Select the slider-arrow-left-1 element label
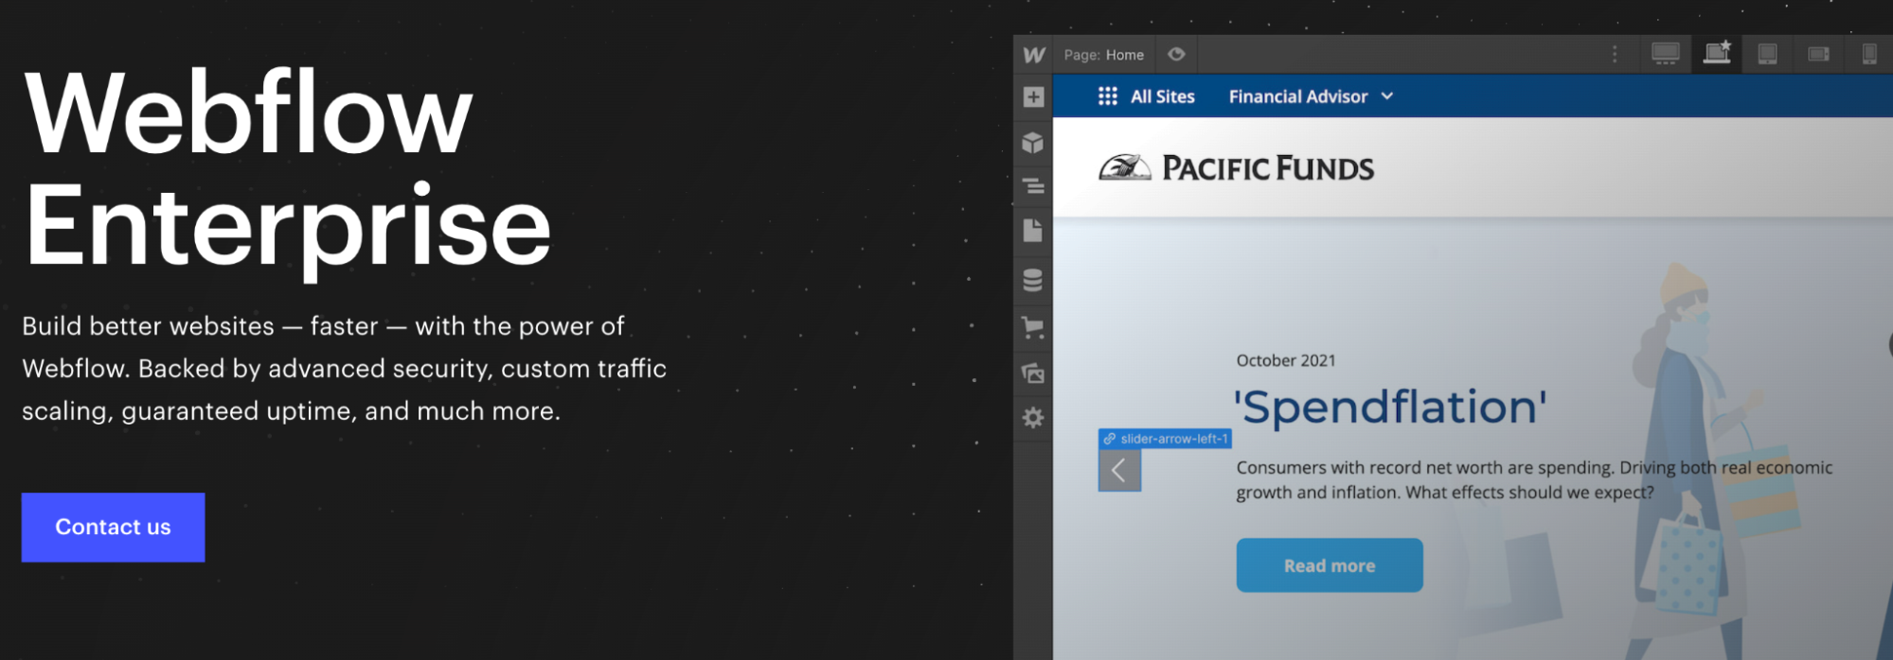 click(1165, 439)
